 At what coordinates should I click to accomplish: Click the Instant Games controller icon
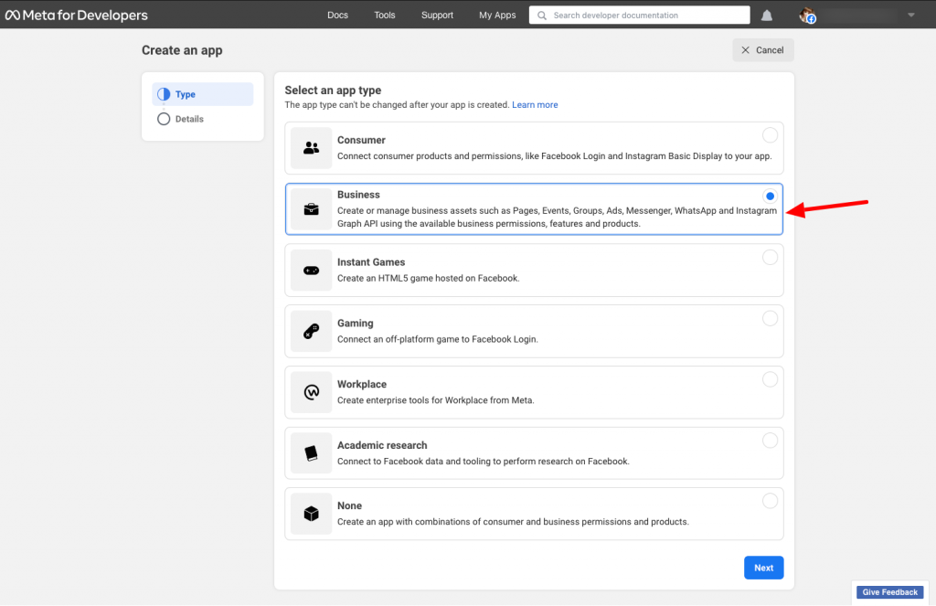pyautogui.click(x=311, y=271)
